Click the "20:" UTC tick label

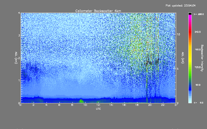[x=150, y=105]
